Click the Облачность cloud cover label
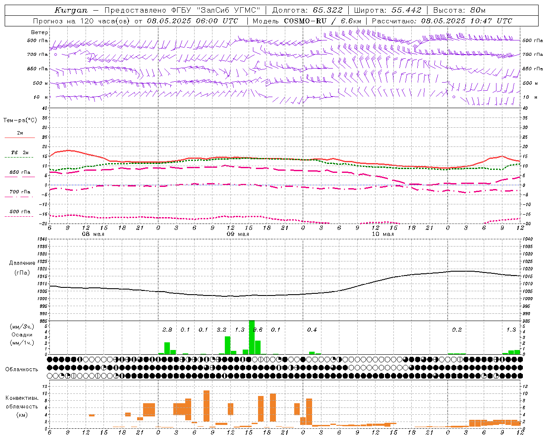This screenshot has width=545, height=436. pyautogui.click(x=22, y=369)
